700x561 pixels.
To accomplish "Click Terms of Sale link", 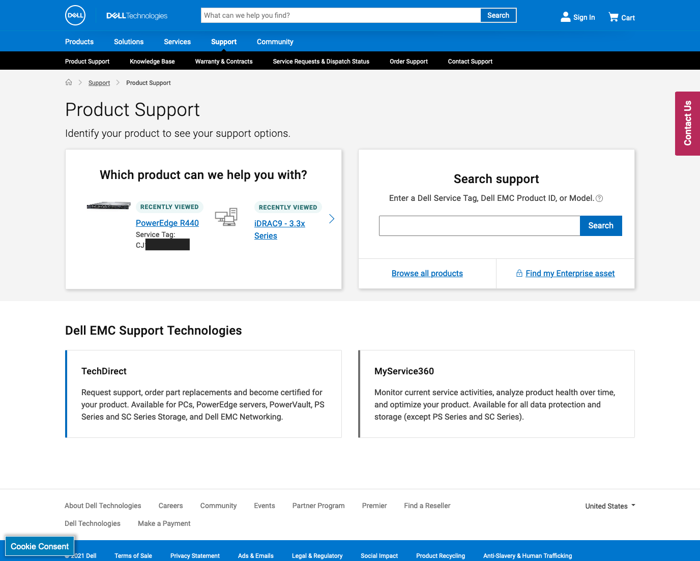I will (x=133, y=556).
